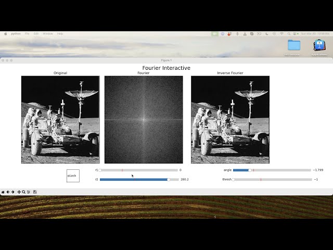Activate the Pan axes cross tool
The image size is (333, 250).
click(x=19, y=192)
